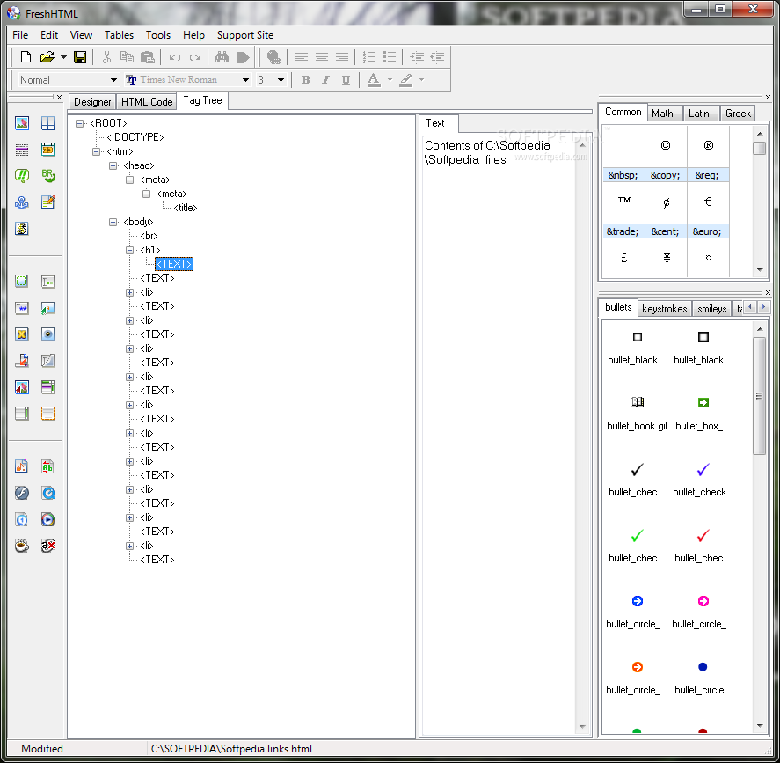Screen dimensions: 780x763
Task: Open the keystrokes image tab
Action: 665,309
